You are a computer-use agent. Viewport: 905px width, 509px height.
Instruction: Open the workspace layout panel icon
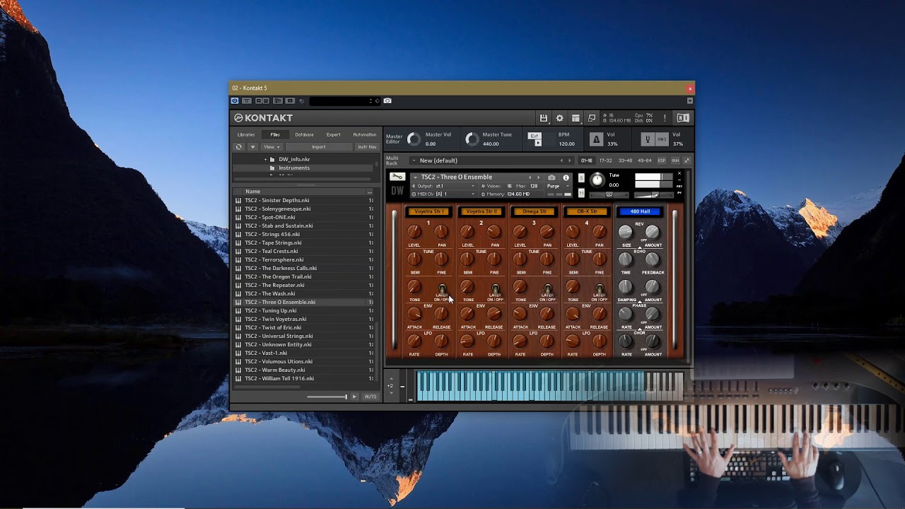[x=576, y=118]
